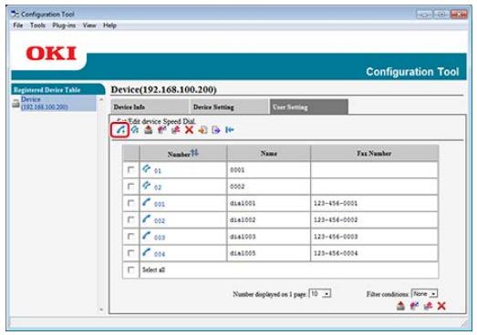Click the group dial icon in row 02
Screen dimensions: 477x335
coord(146,186)
